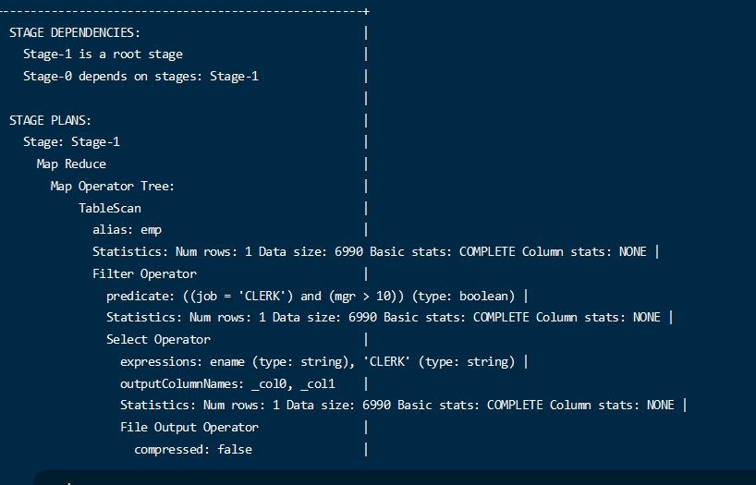Click the 'expressions: ename' line
This screenshot has height=485, width=756.
317,362
